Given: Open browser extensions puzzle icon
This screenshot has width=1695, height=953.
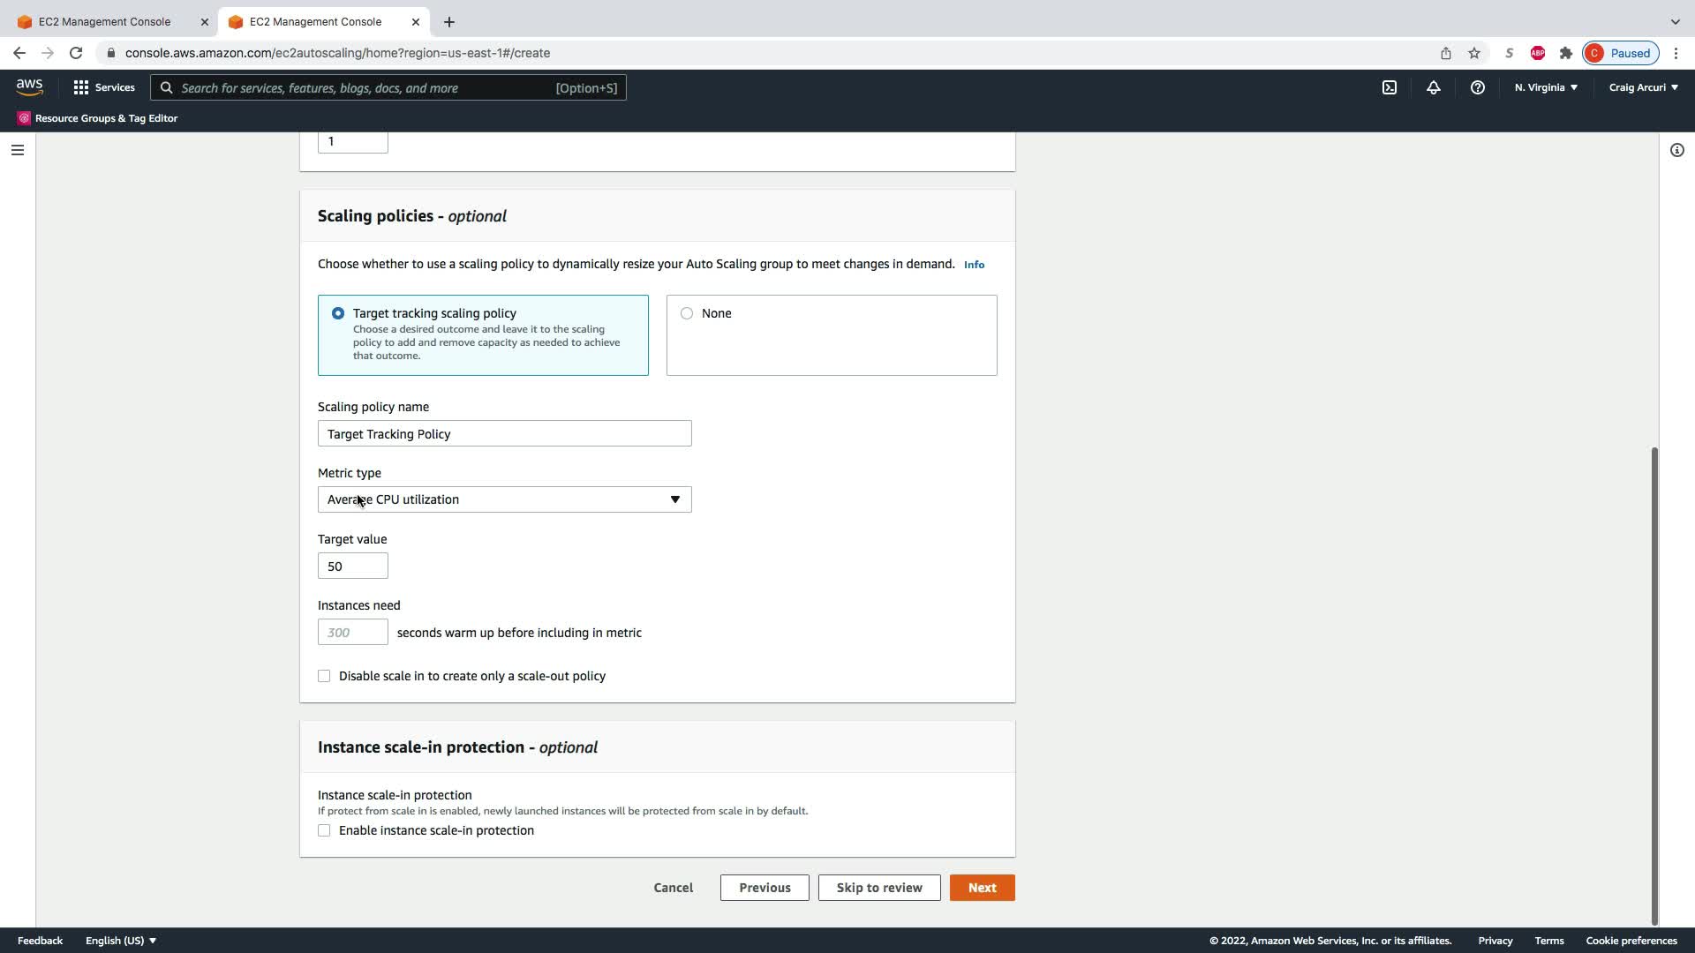Looking at the screenshot, I should pyautogui.click(x=1565, y=53).
